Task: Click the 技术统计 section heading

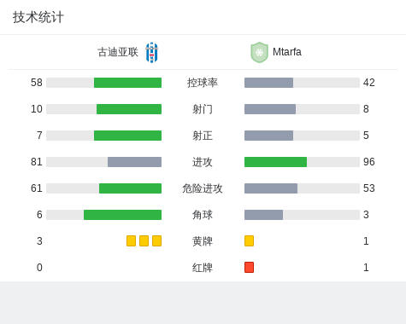Action: [38, 17]
